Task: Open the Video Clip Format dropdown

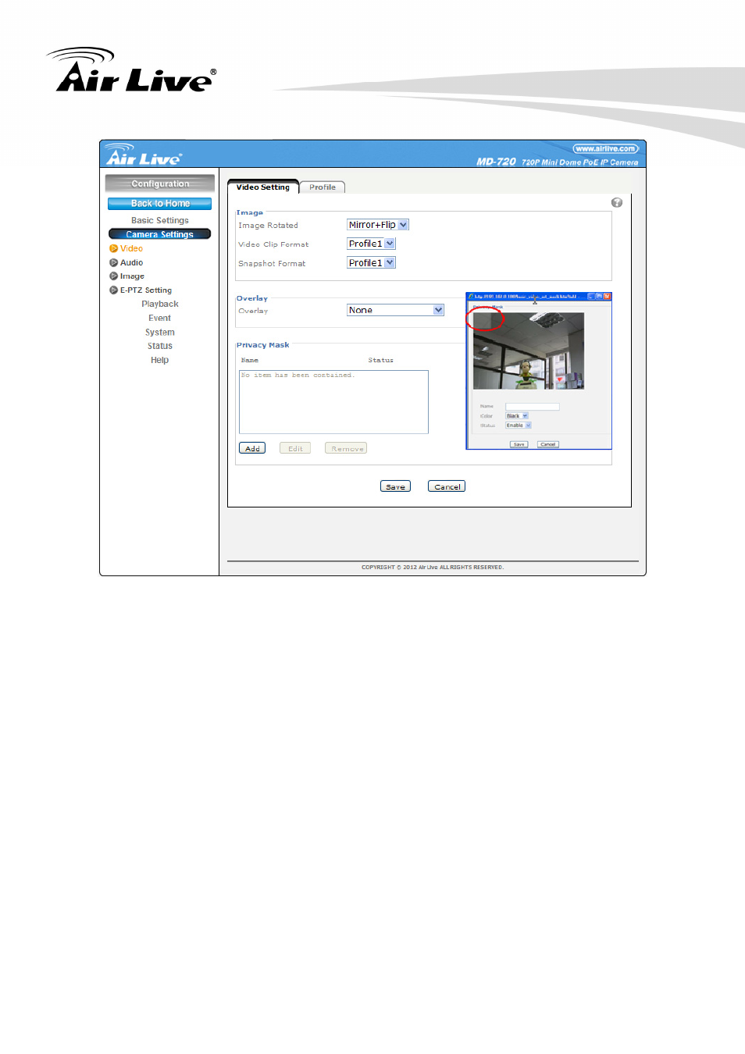Action: (372, 244)
